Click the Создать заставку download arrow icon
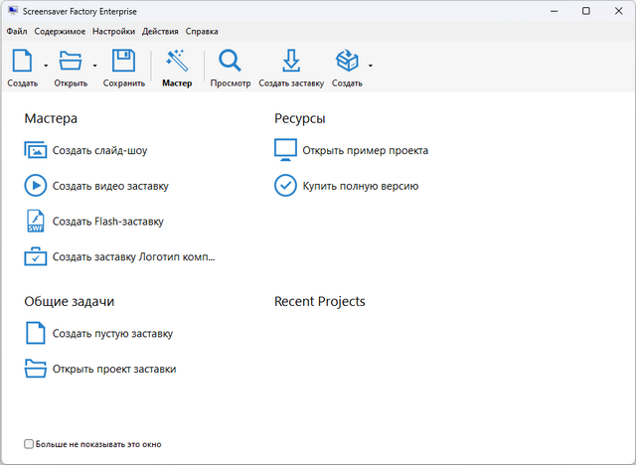The height and width of the screenshot is (465, 636). [x=291, y=62]
